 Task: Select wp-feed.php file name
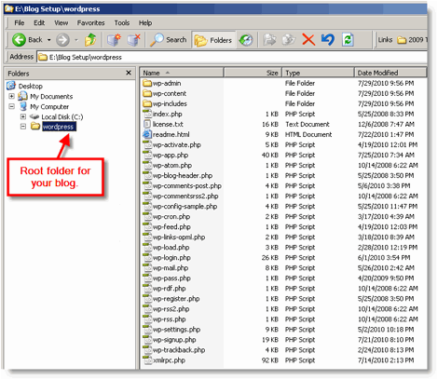171,227
